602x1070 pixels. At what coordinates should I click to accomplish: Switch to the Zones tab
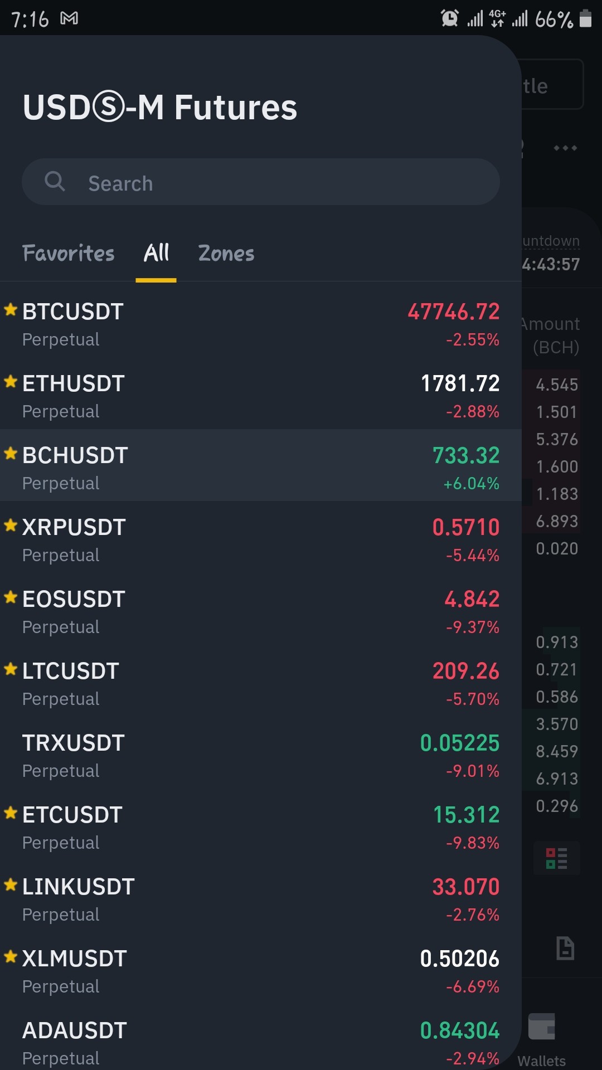(x=226, y=254)
